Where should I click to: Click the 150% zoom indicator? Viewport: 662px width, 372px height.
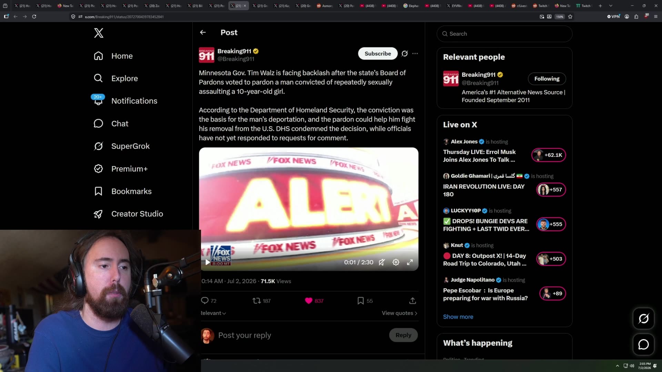pos(560,17)
